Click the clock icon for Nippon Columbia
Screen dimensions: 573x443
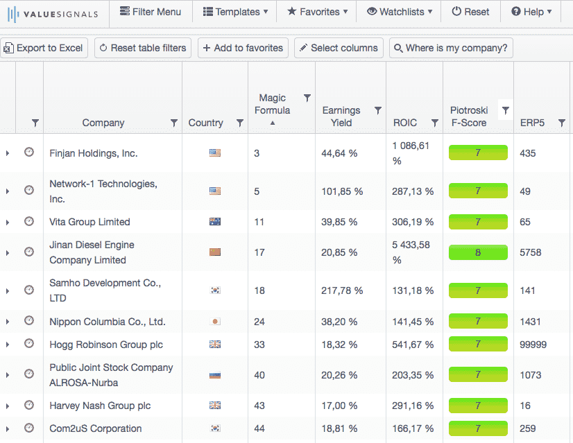[29, 321]
